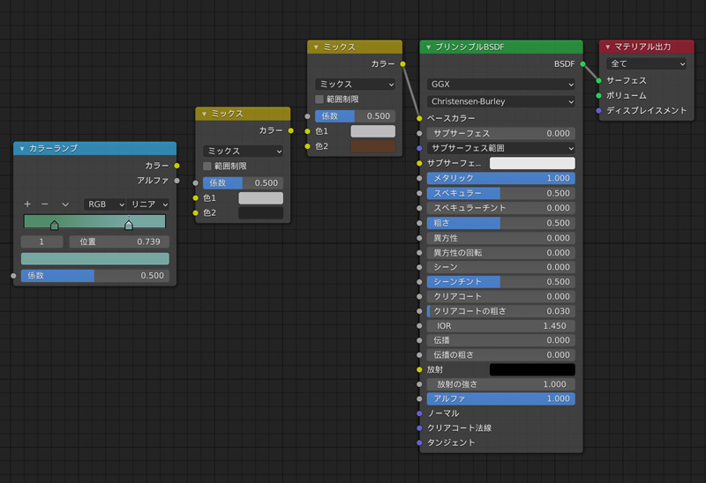Viewport: 706px width, 483px height.
Task: Open the Christensen-Burley subsurface method dropdown
Action: pos(500,101)
